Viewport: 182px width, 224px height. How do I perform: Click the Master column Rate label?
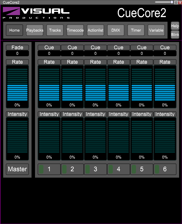17,62
